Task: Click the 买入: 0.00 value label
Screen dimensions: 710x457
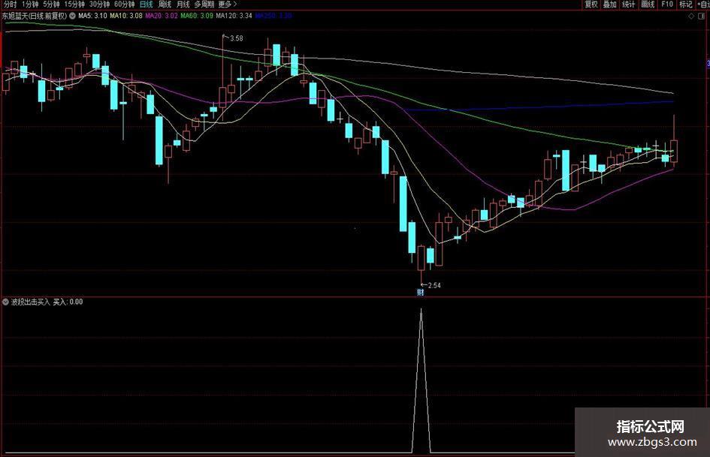Action: 68,302
